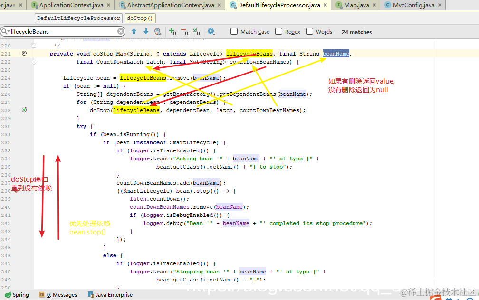The height and width of the screenshot is (300, 479).
Task: Switch to ApplicationContext.java tab
Action: [x=71, y=5]
